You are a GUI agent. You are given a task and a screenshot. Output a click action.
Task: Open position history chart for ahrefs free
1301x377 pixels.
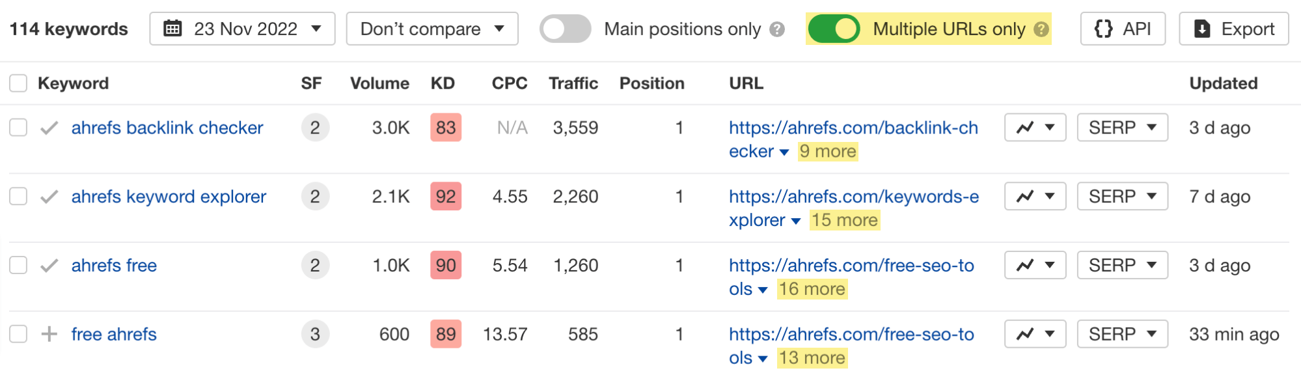(1035, 266)
